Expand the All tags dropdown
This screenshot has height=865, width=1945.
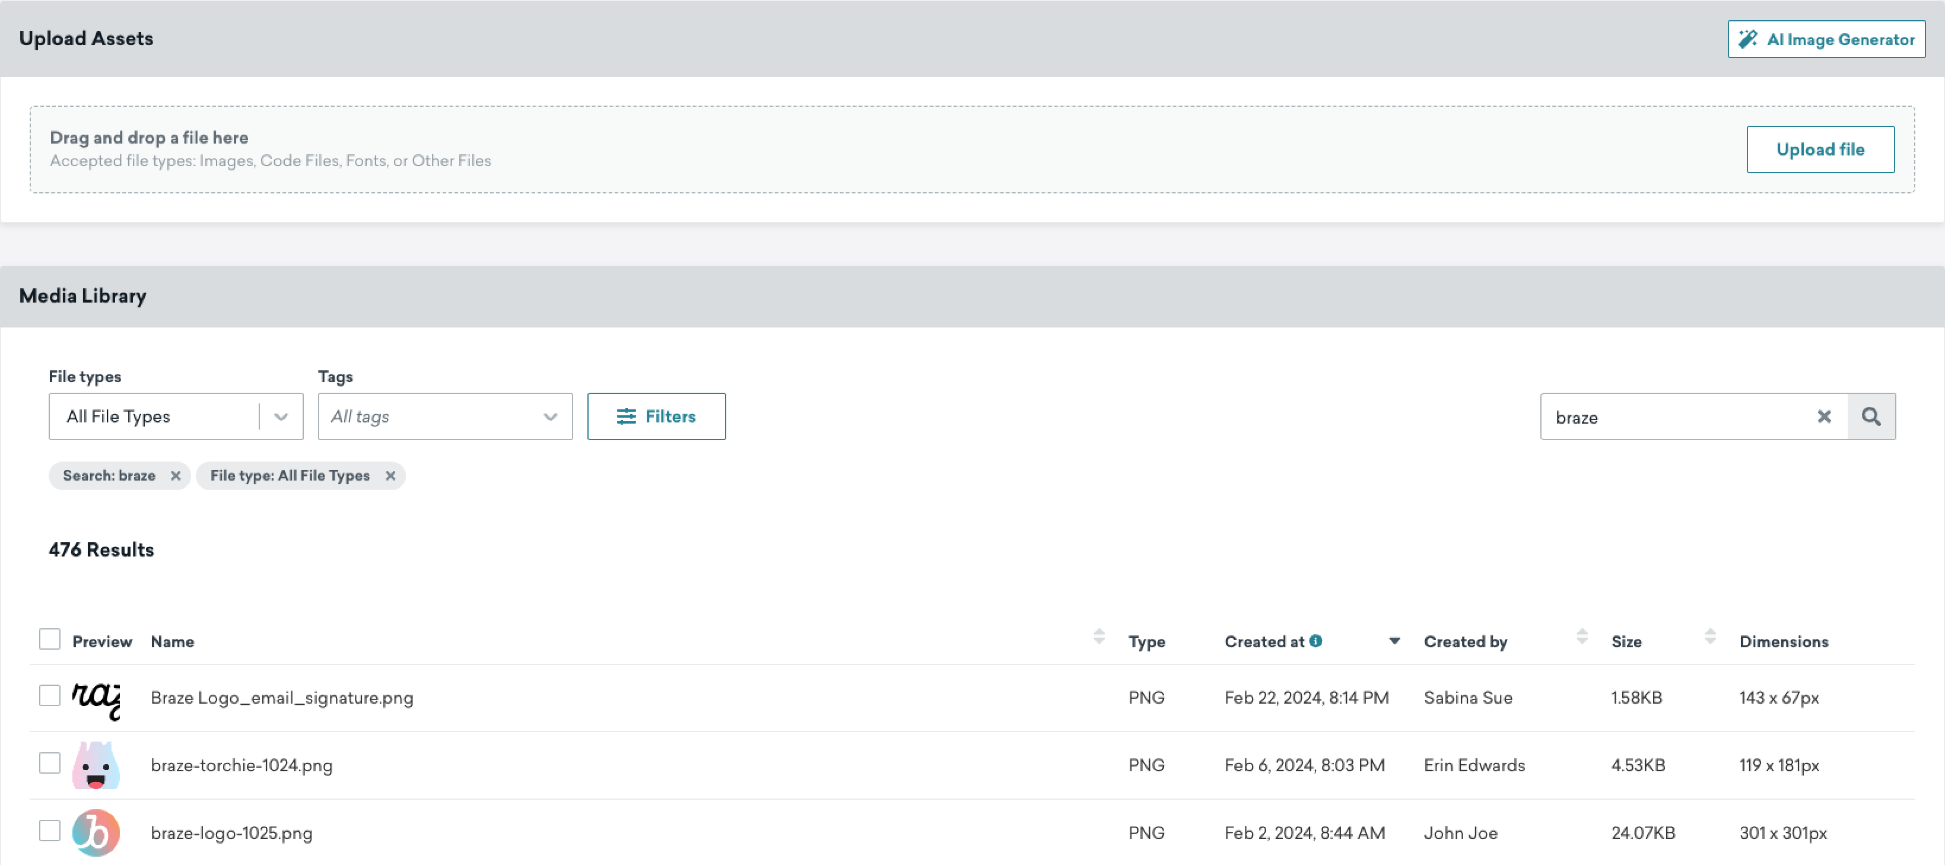click(445, 416)
